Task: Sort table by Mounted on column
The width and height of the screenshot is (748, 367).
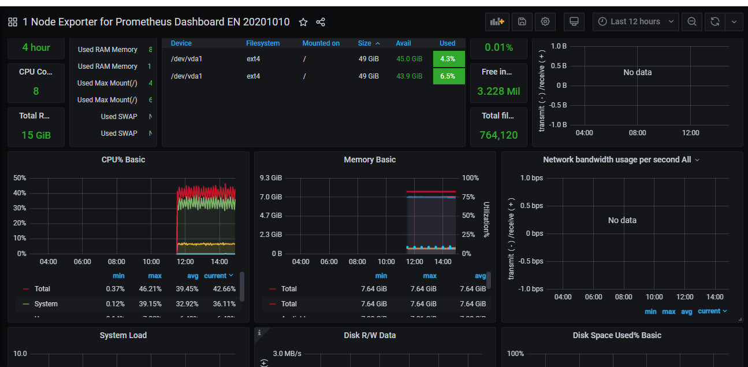Action: [321, 43]
